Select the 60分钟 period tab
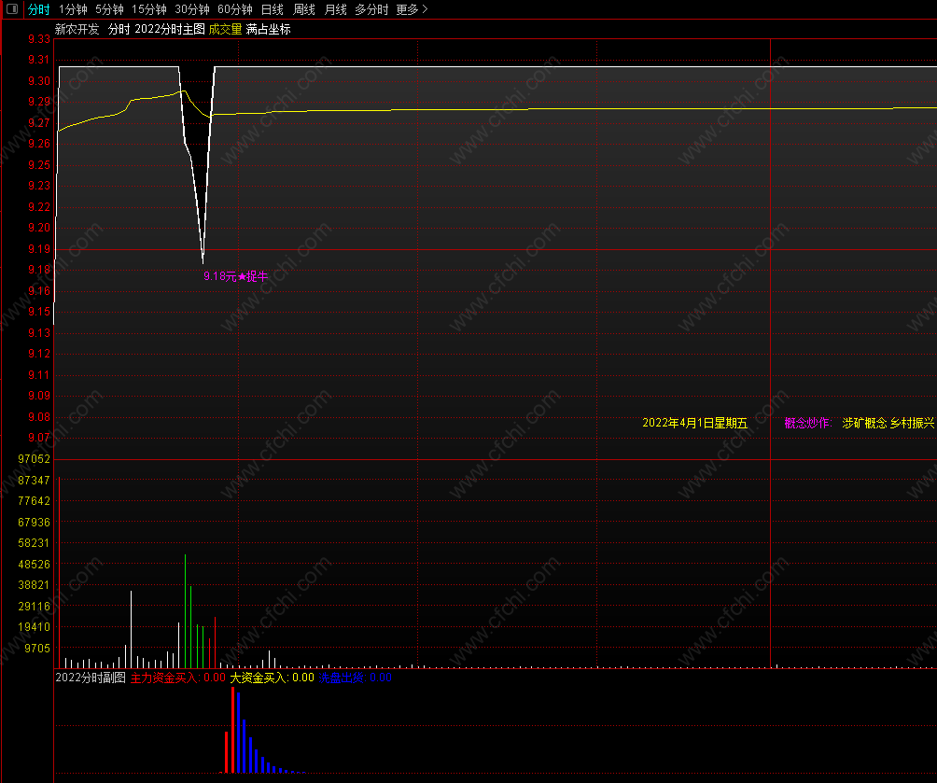Screen dimensions: 937x783 click(x=235, y=9)
